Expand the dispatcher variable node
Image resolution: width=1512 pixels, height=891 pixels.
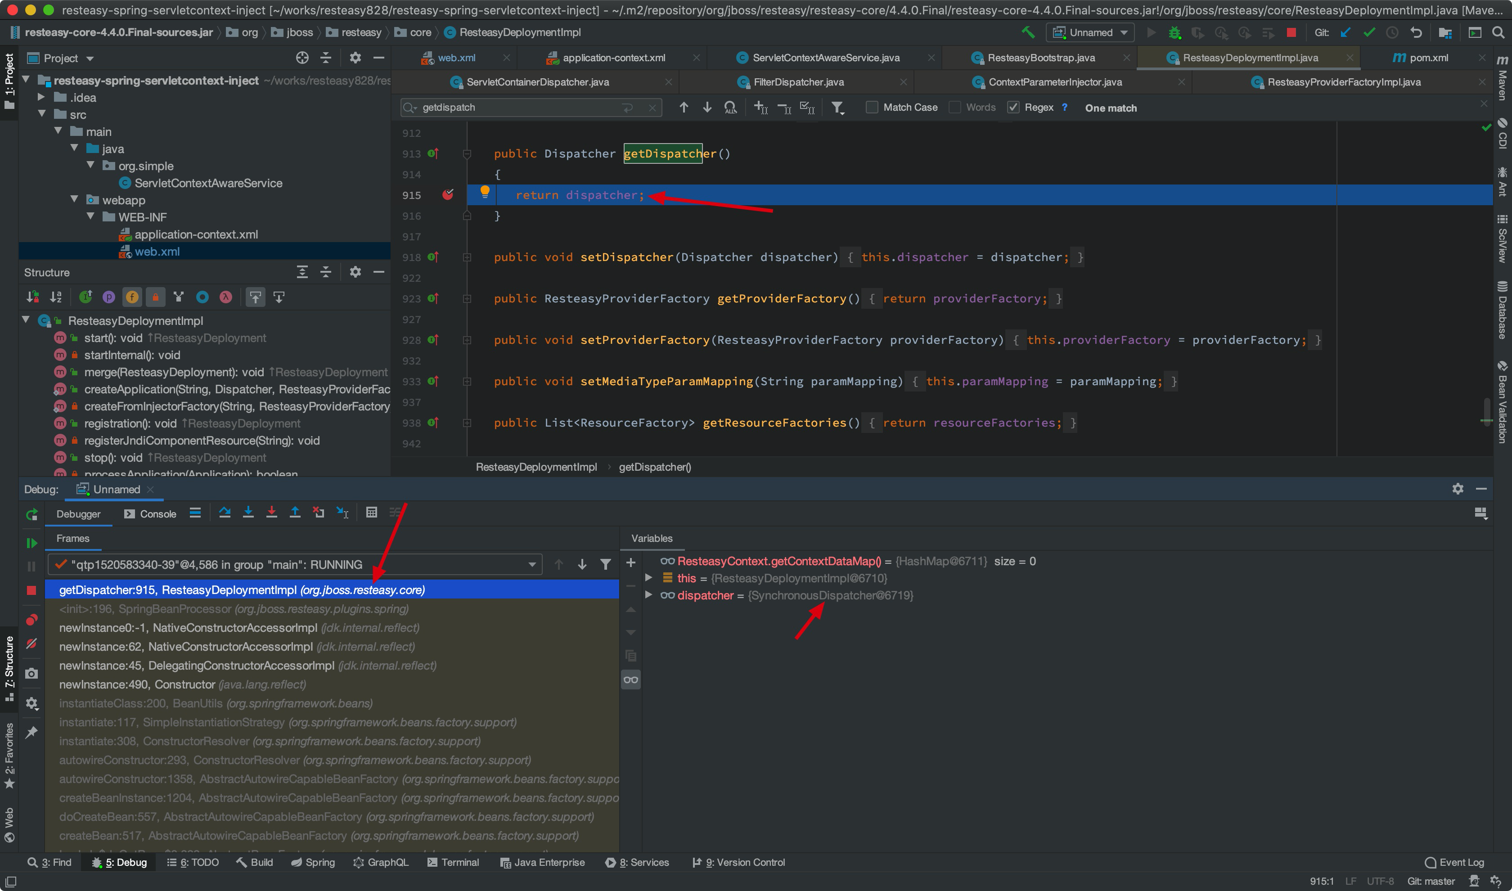649,596
